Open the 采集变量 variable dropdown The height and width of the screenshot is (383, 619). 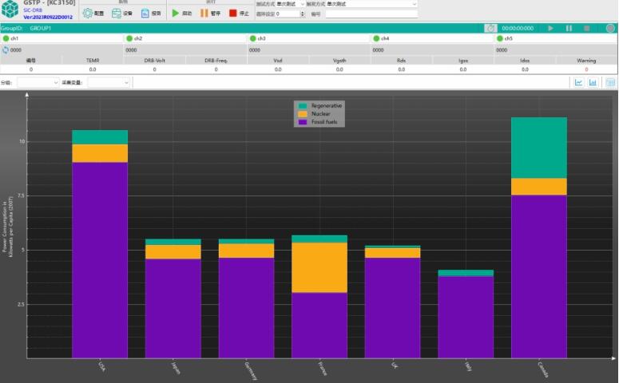click(113, 82)
